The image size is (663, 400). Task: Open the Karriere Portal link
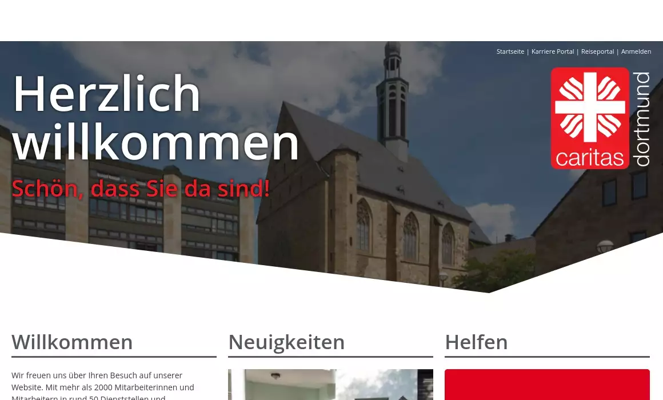(x=552, y=51)
